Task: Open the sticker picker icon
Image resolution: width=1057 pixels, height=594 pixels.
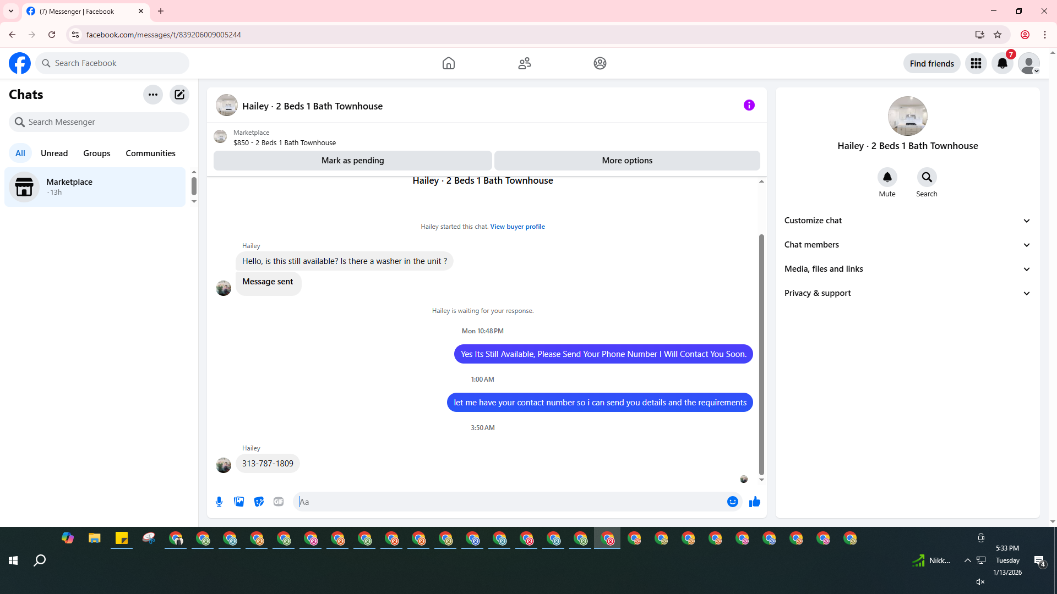Action: tap(259, 502)
